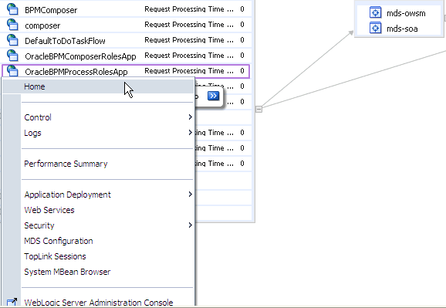Image resolution: width=446 pixels, height=308 pixels.
Task: Open System MBean Browser menu item
Action: point(67,272)
